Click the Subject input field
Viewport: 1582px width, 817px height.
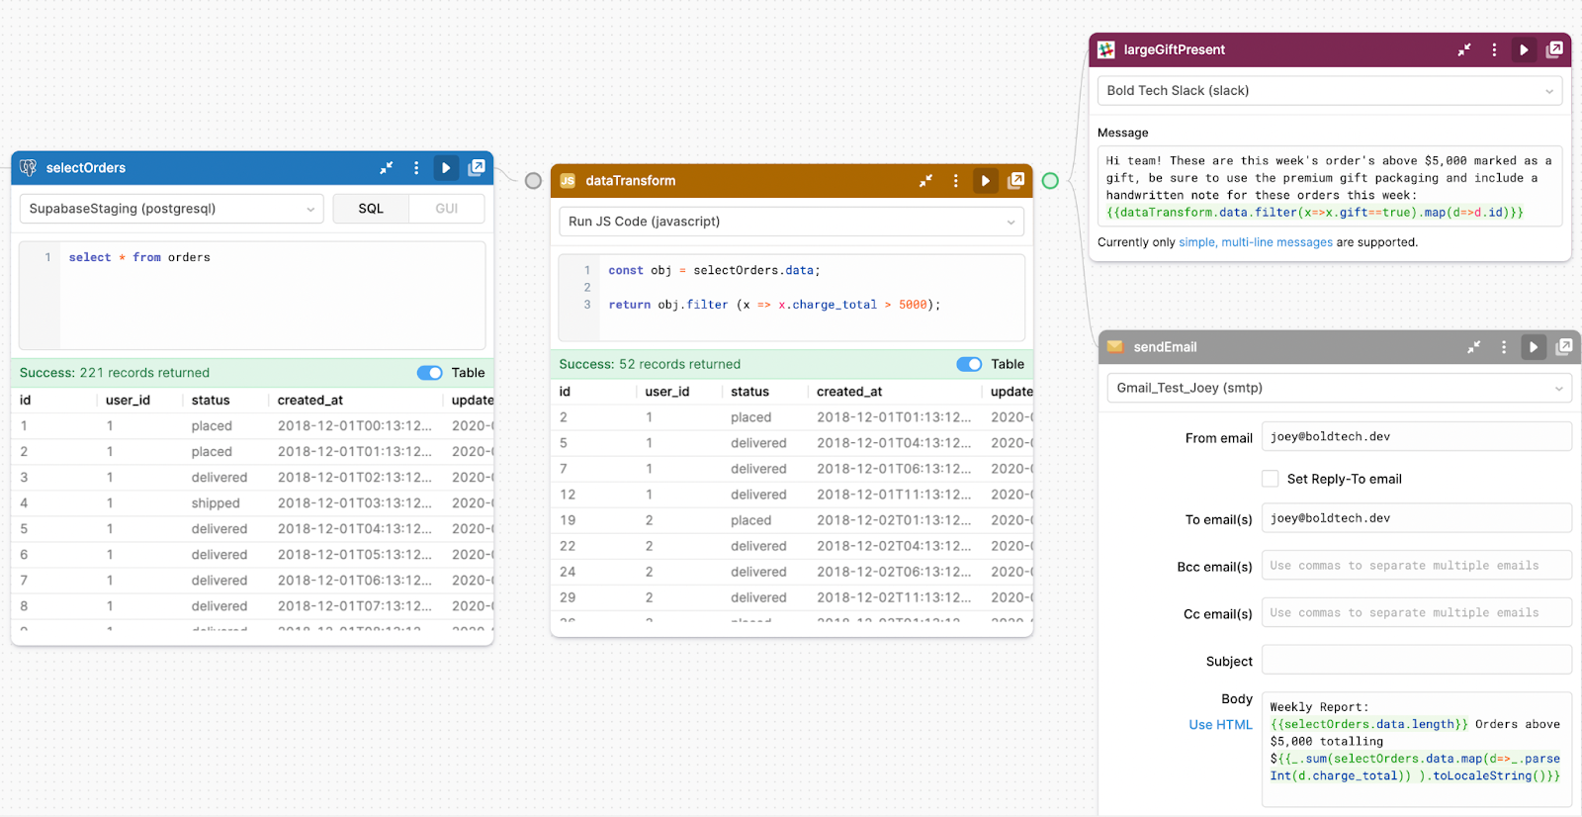coord(1416,661)
